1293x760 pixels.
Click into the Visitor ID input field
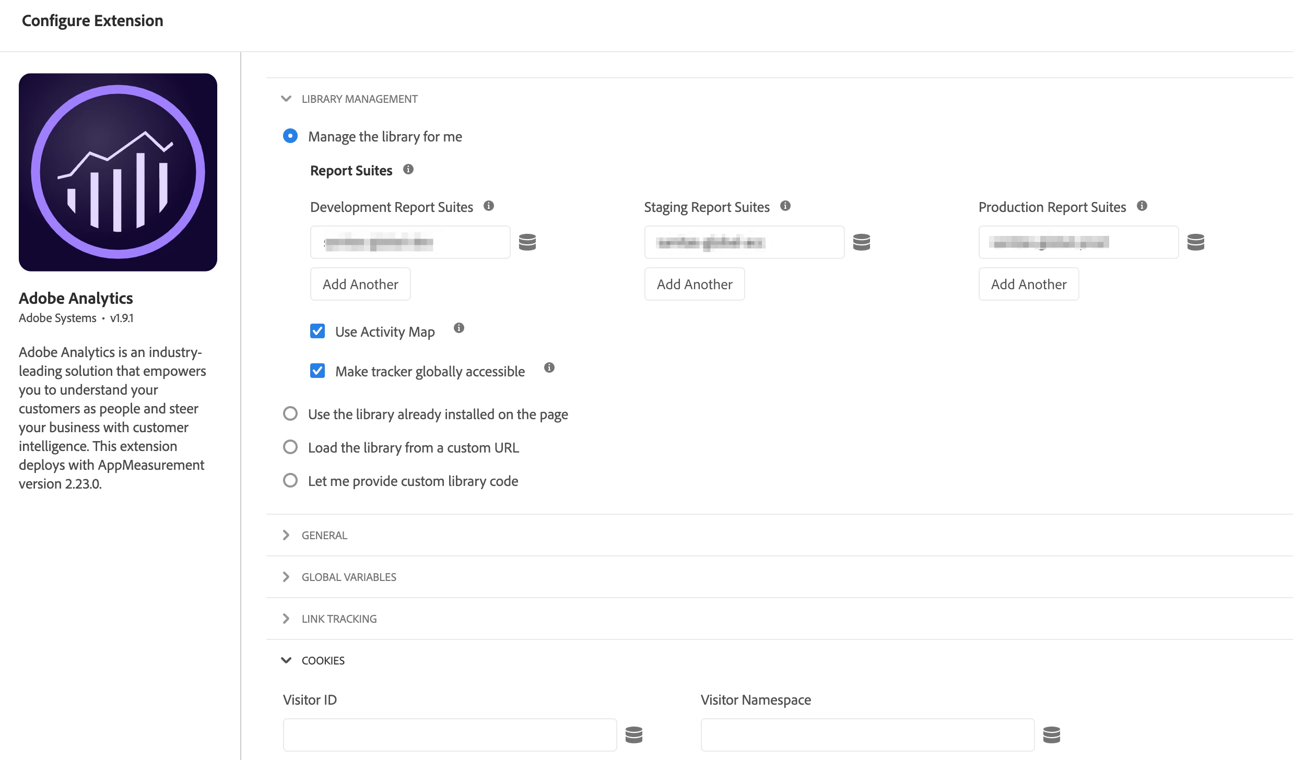point(450,735)
